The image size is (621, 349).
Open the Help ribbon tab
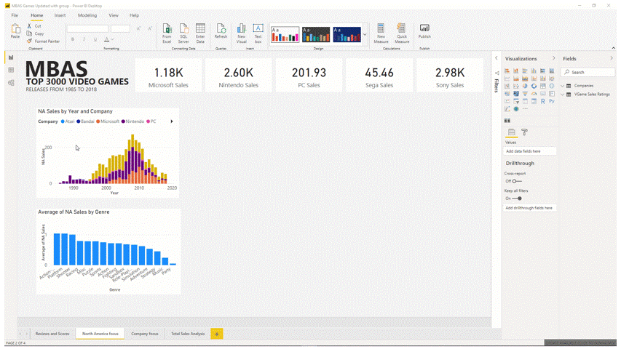134,15
